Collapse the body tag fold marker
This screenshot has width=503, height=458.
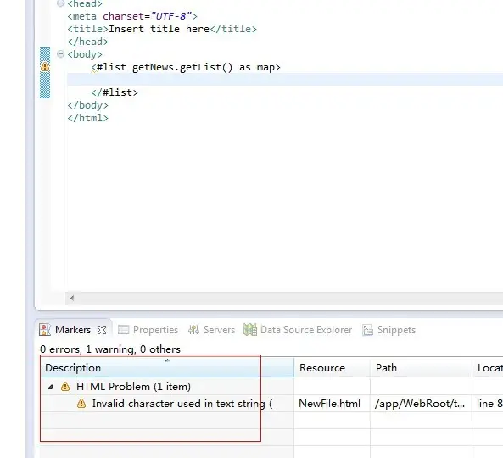coord(60,54)
